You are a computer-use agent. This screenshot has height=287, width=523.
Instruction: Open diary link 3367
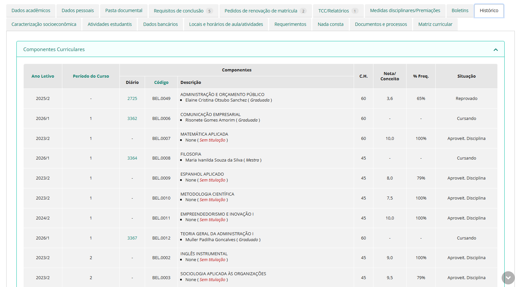click(132, 238)
